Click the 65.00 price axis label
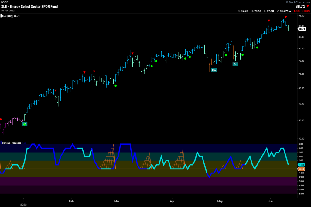Image resolution: width=311 pixels, height=207 pixels. pyautogui.click(x=301, y=88)
